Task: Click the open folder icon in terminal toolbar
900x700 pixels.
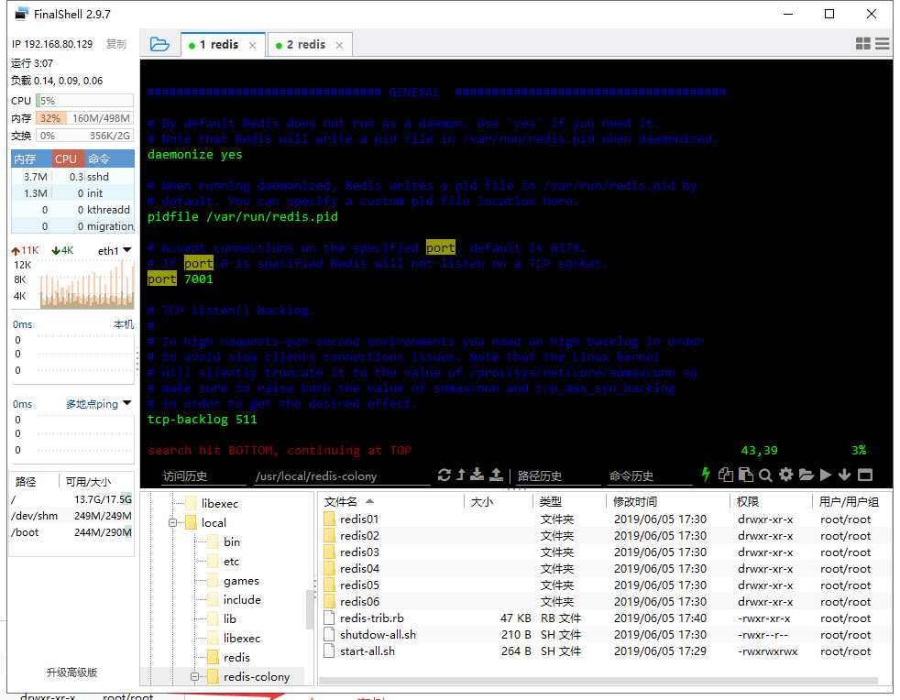Action: click(x=806, y=475)
